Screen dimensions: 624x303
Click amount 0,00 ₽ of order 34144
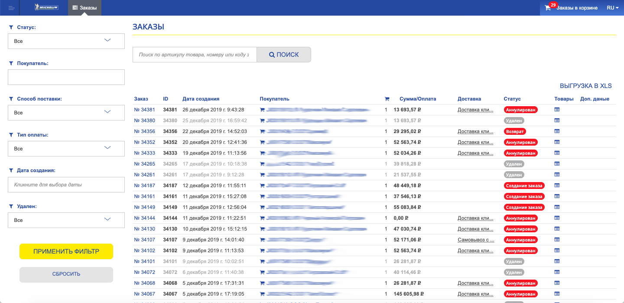(401, 218)
